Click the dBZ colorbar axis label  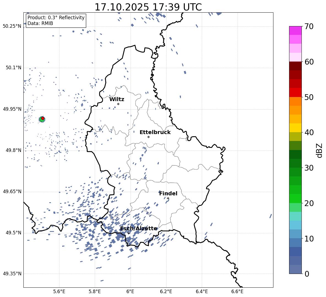click(x=319, y=150)
